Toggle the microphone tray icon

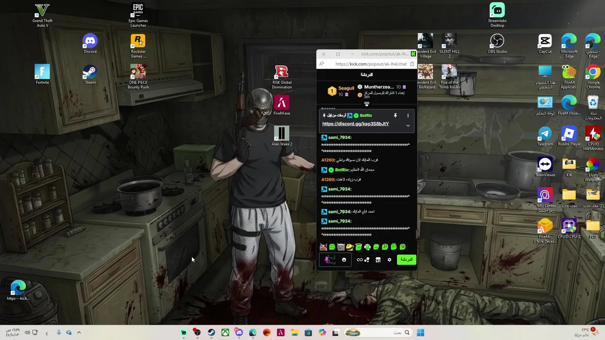[x=59, y=332]
